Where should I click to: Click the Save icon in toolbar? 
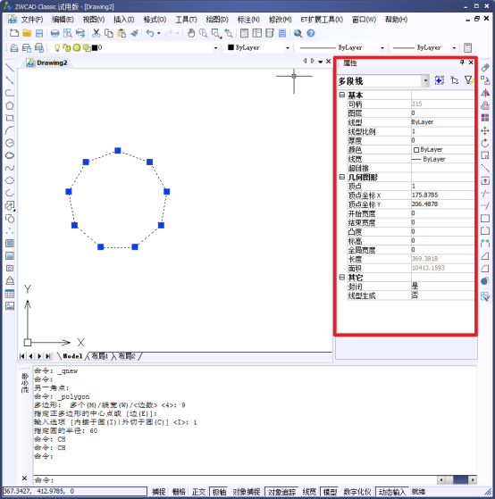pos(39,33)
